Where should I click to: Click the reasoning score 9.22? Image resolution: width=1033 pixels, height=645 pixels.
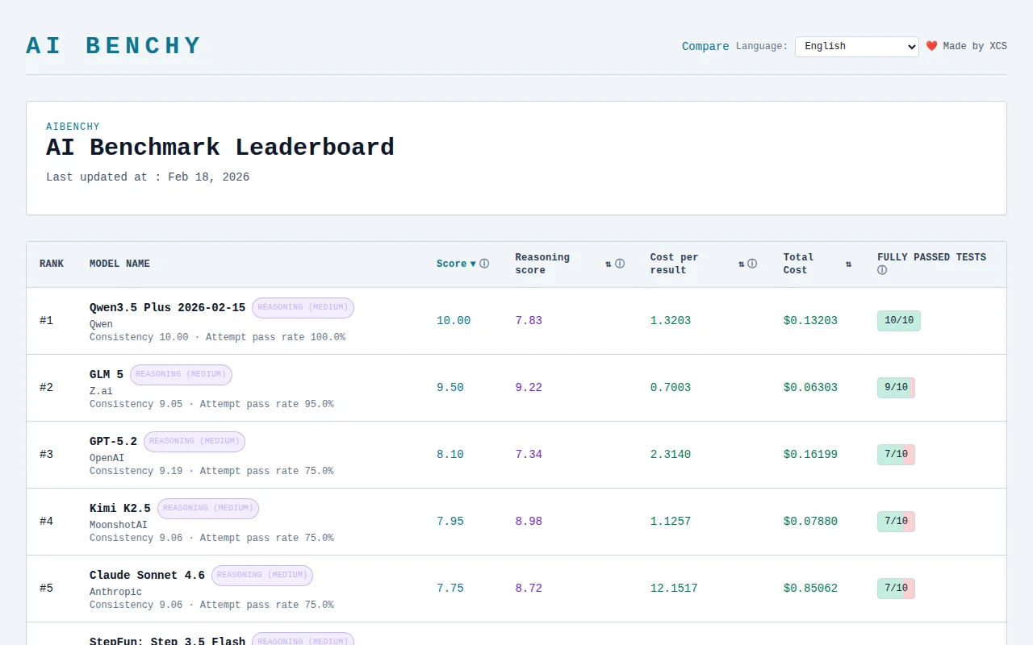(529, 388)
